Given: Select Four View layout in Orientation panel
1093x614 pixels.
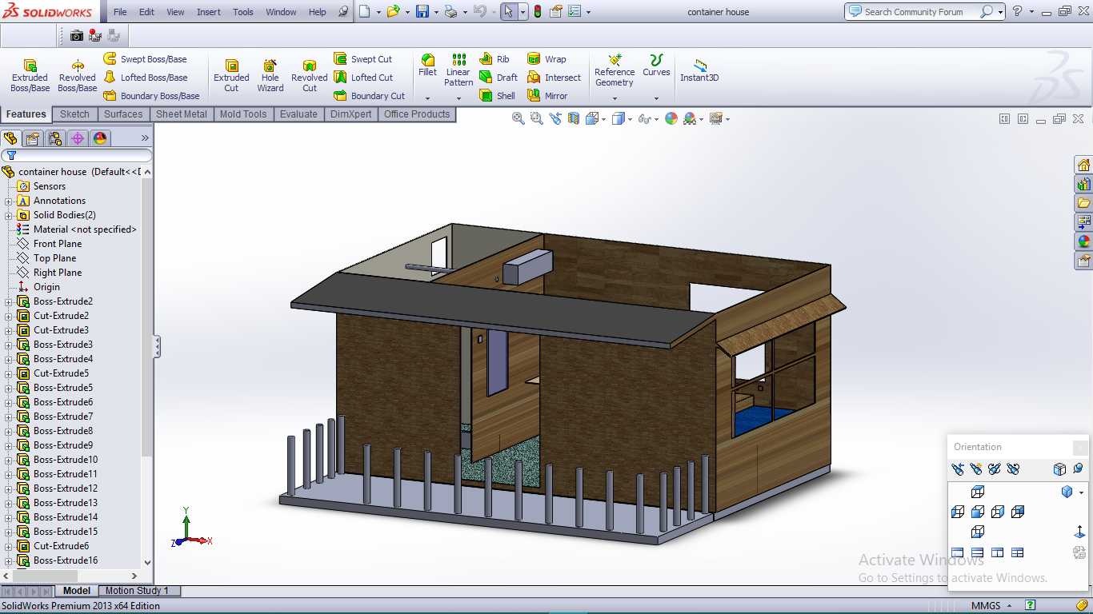Looking at the screenshot, I should [x=1018, y=552].
